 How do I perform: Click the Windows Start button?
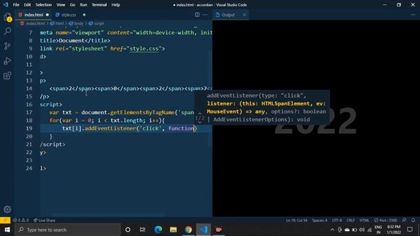point(7,230)
